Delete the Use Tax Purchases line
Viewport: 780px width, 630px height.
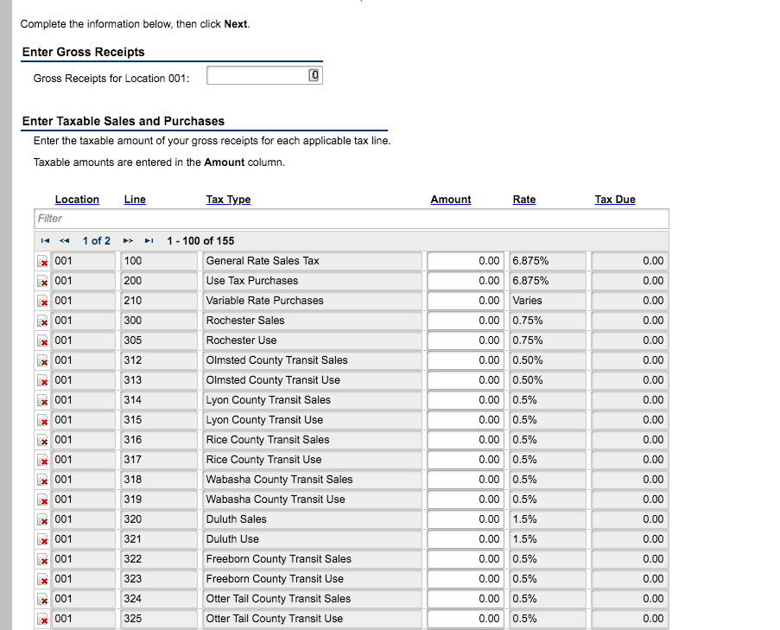(x=42, y=280)
